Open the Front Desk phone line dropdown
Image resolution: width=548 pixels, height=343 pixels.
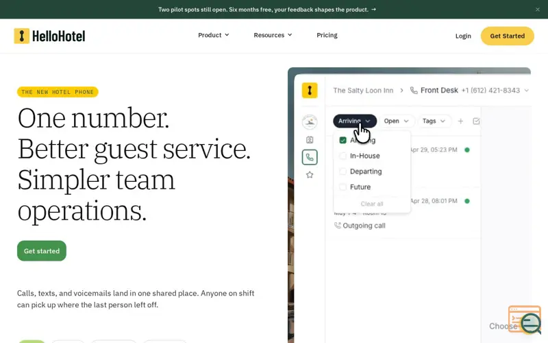click(526, 91)
